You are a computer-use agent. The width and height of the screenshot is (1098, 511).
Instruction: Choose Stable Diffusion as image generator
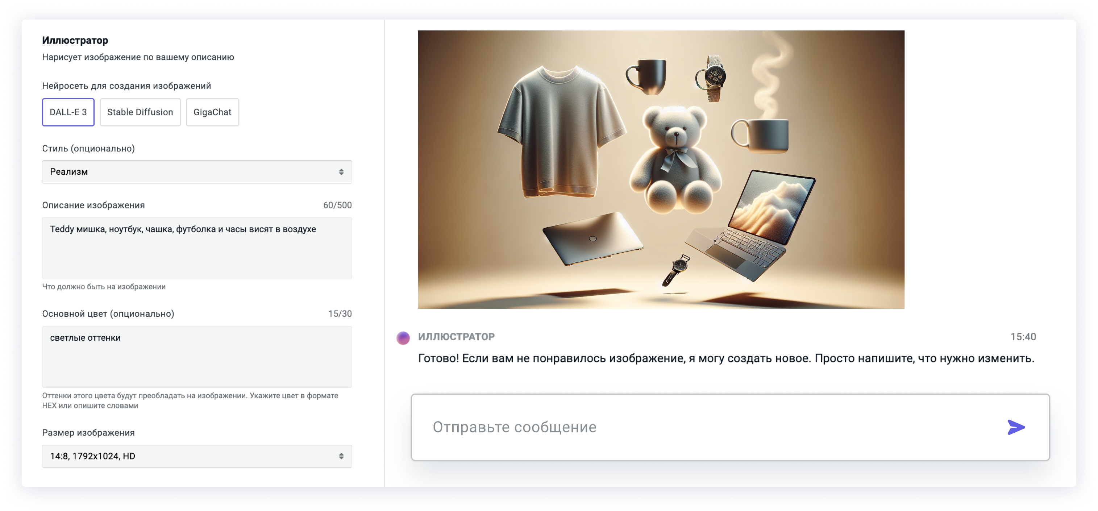point(140,112)
